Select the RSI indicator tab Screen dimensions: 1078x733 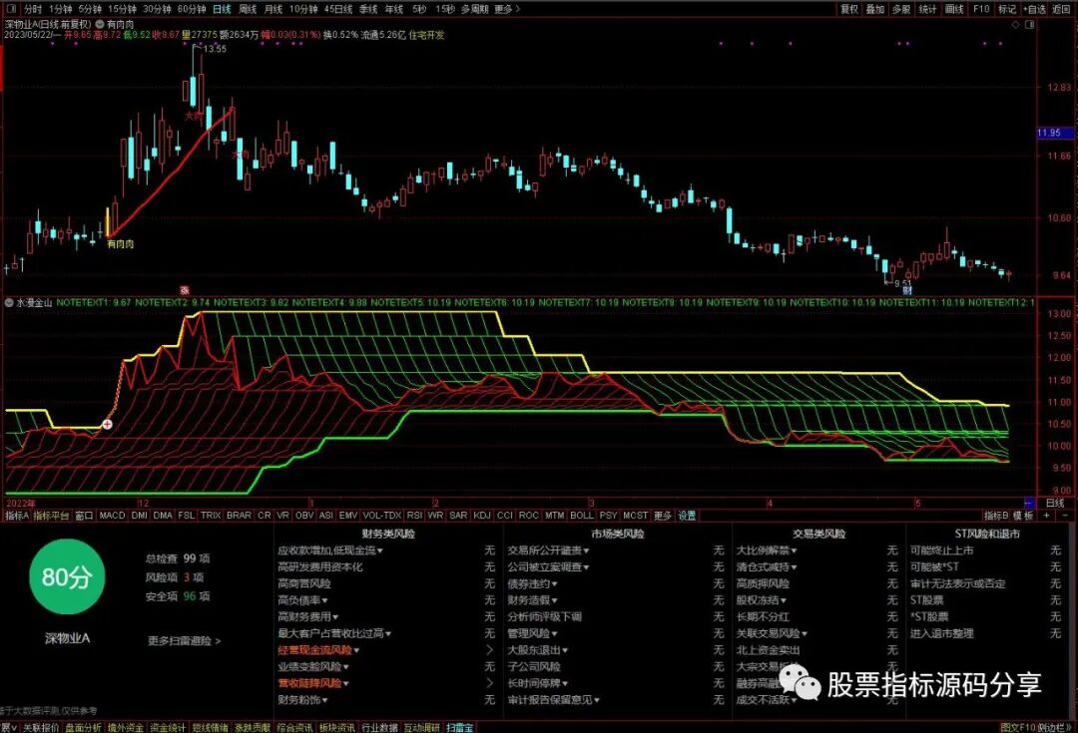coord(414,516)
